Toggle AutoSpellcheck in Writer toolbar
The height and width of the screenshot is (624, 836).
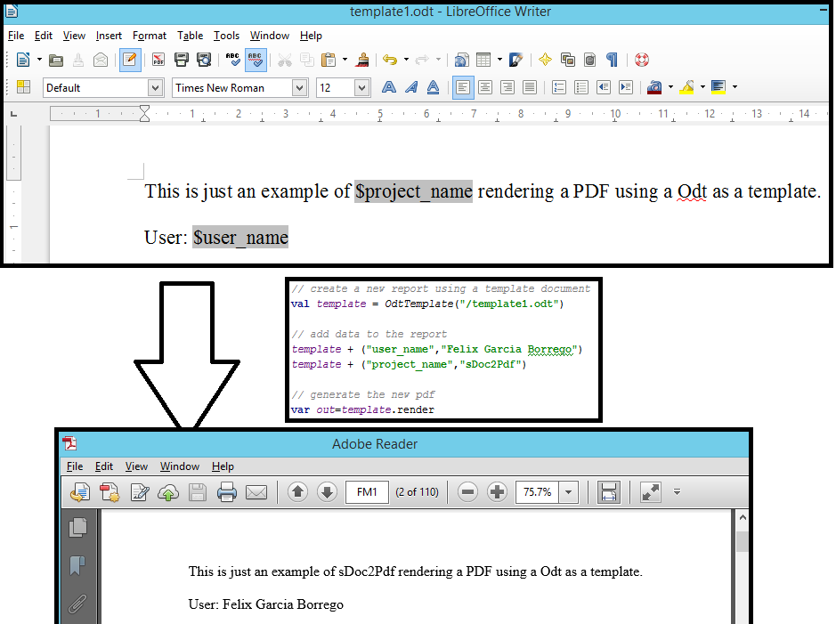click(256, 60)
